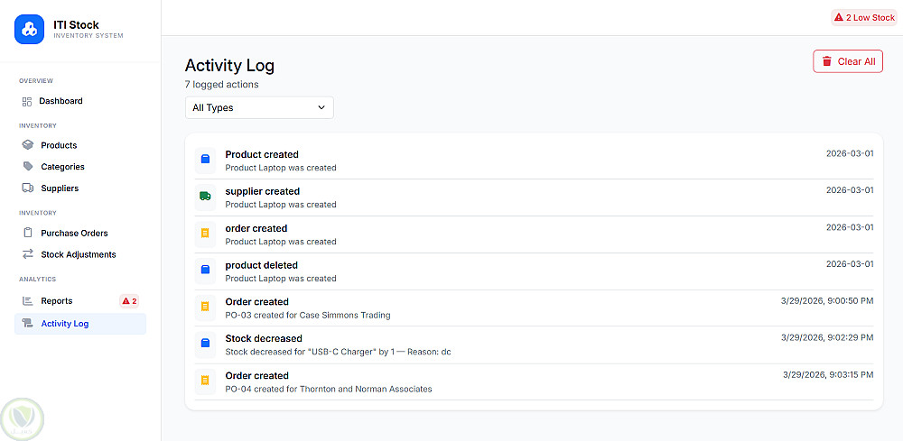Click the Stock Adjustments arrows icon
Viewport: 903px width, 441px height.
click(x=27, y=254)
